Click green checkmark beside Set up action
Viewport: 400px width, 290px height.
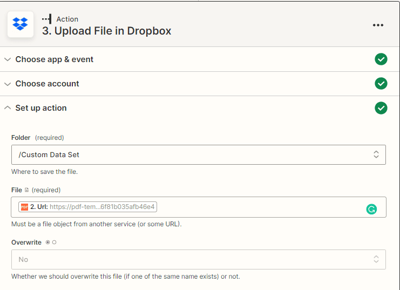381,108
